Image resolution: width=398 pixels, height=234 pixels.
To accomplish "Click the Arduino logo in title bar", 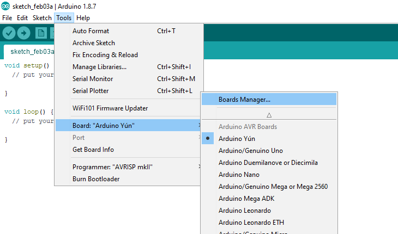I will [x=5, y=6].
